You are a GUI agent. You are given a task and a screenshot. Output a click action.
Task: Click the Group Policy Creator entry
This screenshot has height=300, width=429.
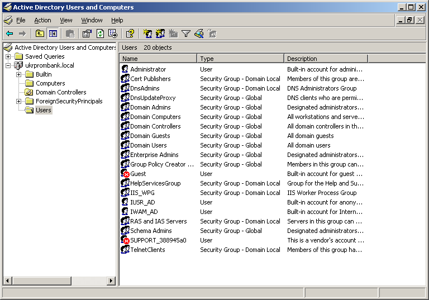coord(162,164)
